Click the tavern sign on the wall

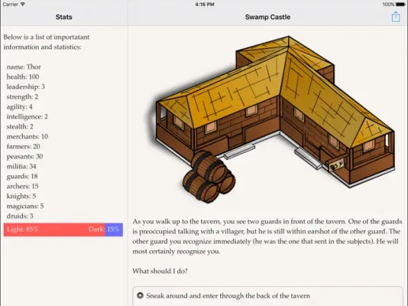tap(337, 164)
